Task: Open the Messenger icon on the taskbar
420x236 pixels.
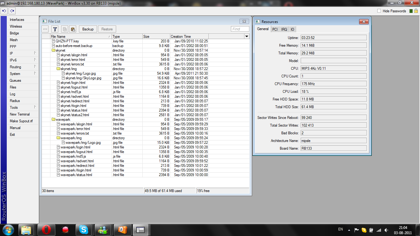Action: pos(103,230)
